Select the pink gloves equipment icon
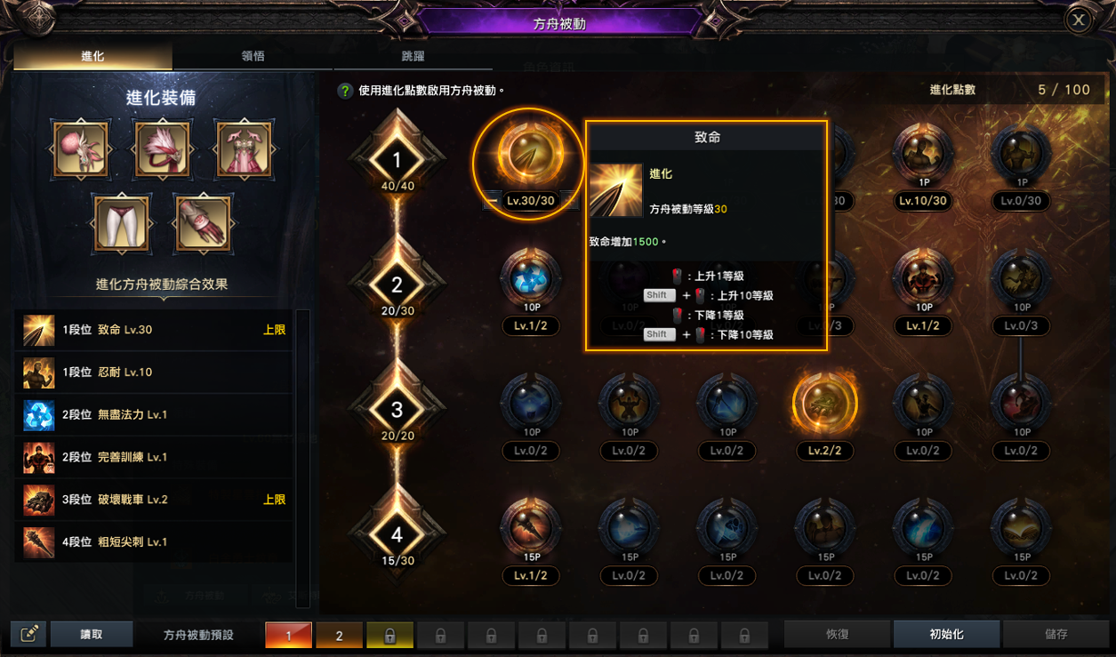The image size is (1116, 657). pyautogui.click(x=202, y=223)
